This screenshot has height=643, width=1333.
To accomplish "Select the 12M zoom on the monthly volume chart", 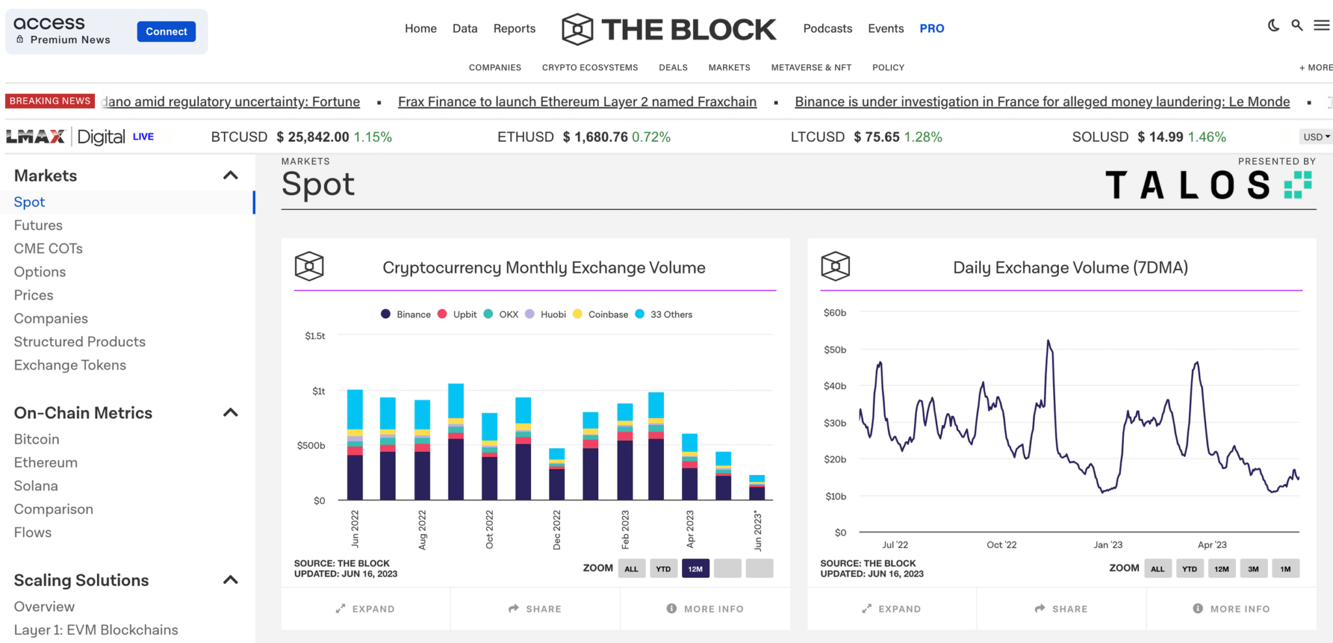I will [x=695, y=568].
